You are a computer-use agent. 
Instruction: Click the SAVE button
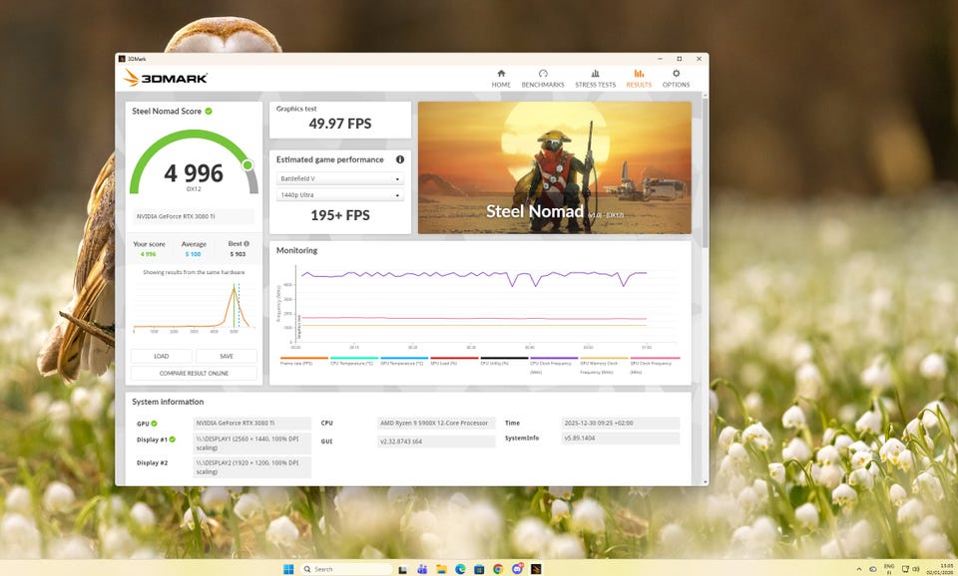click(227, 356)
